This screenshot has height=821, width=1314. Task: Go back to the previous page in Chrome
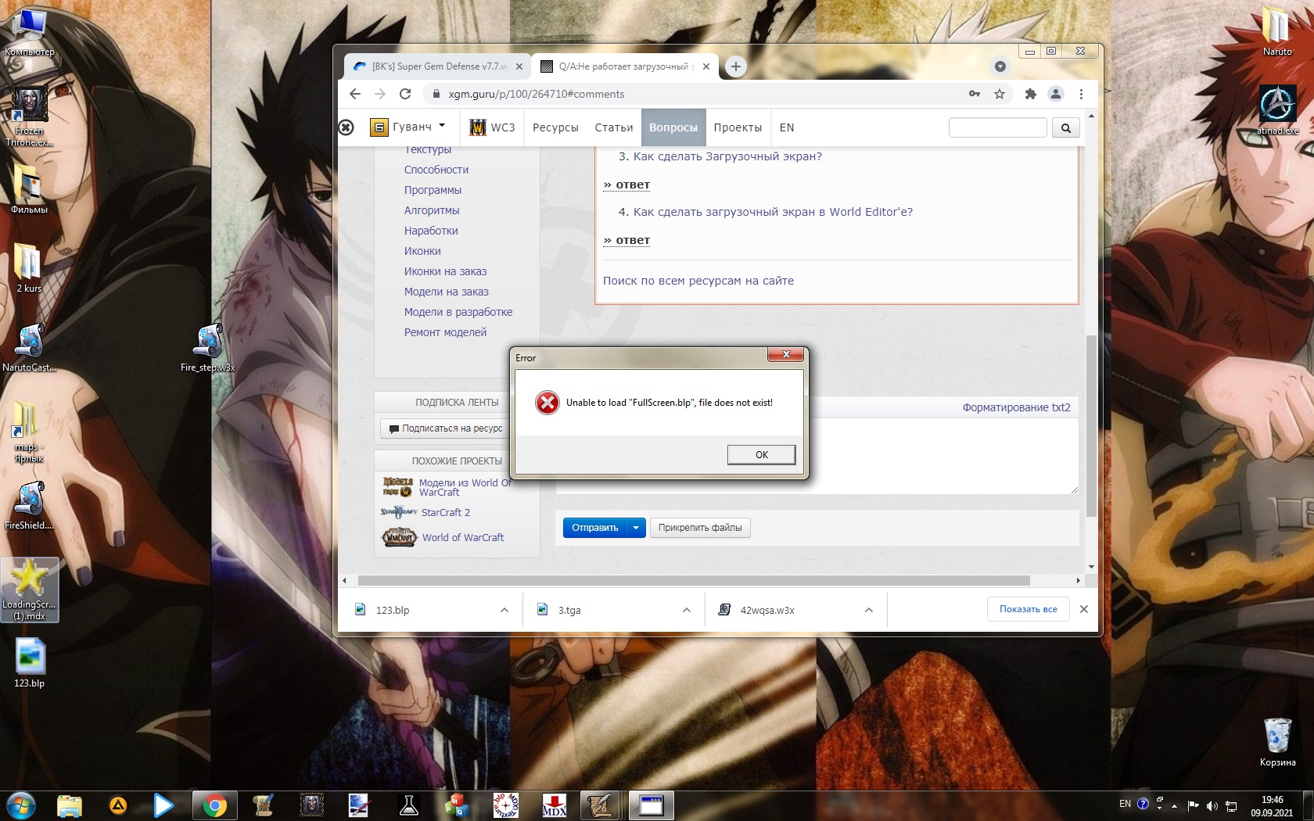click(x=355, y=94)
